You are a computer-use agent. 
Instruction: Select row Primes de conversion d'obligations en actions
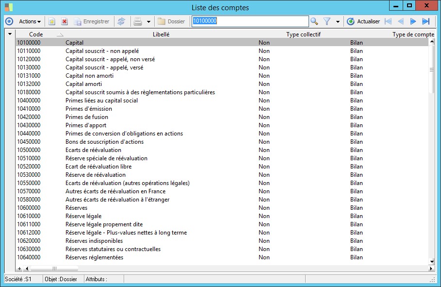(222, 134)
